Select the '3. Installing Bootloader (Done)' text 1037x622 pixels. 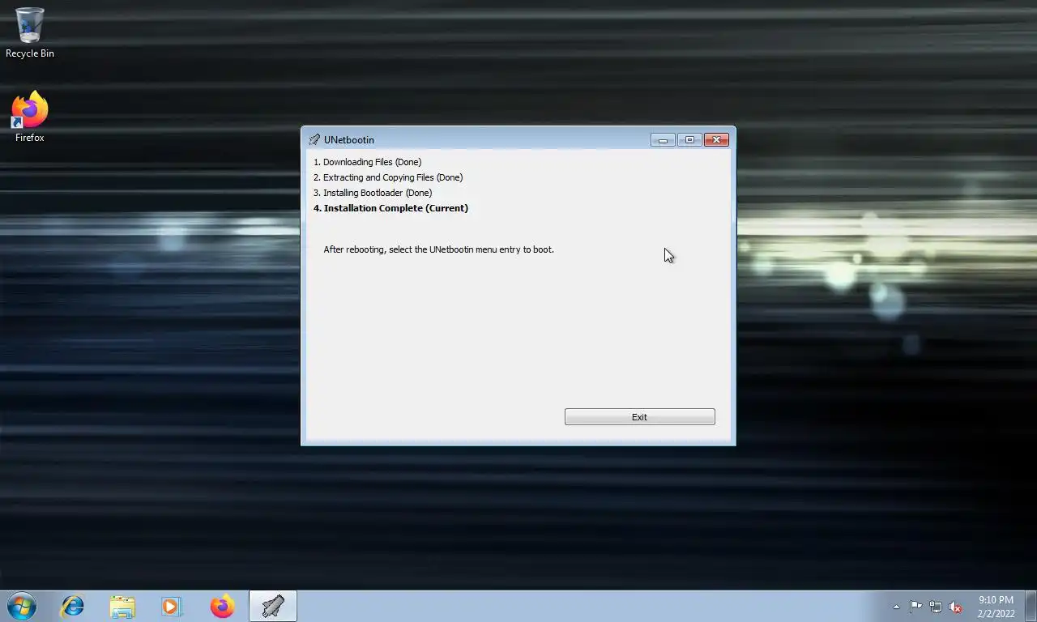point(373,193)
